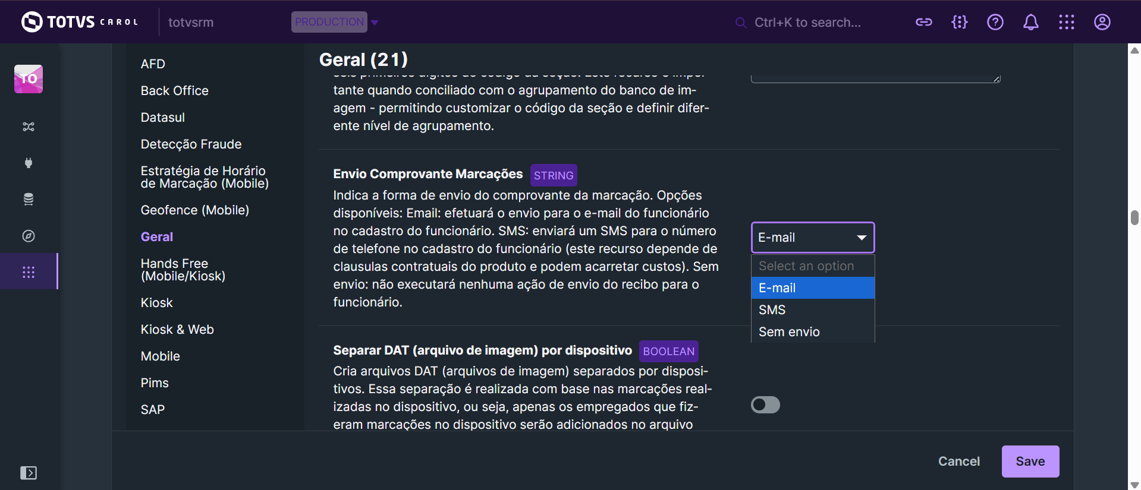Expand the collapsed sidebar panel icon

point(29,473)
